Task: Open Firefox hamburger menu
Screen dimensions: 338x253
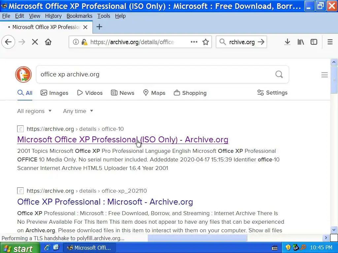Action: click(x=330, y=42)
